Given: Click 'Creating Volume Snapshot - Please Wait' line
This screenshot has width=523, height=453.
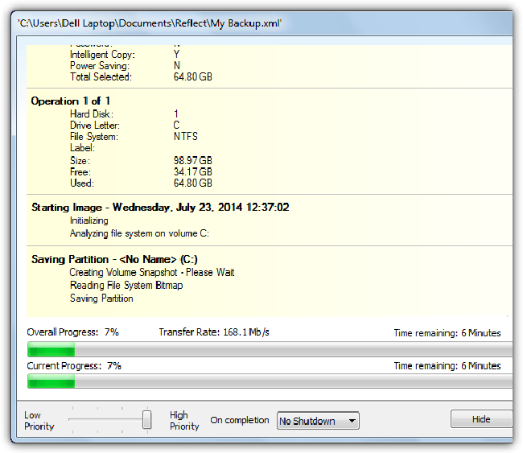Looking at the screenshot, I should click(152, 273).
